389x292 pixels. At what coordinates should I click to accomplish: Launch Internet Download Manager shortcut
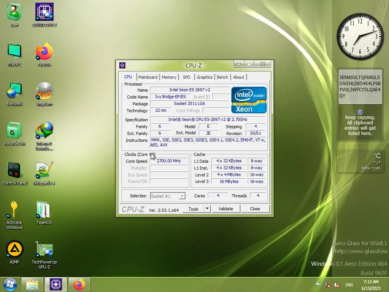(x=44, y=136)
